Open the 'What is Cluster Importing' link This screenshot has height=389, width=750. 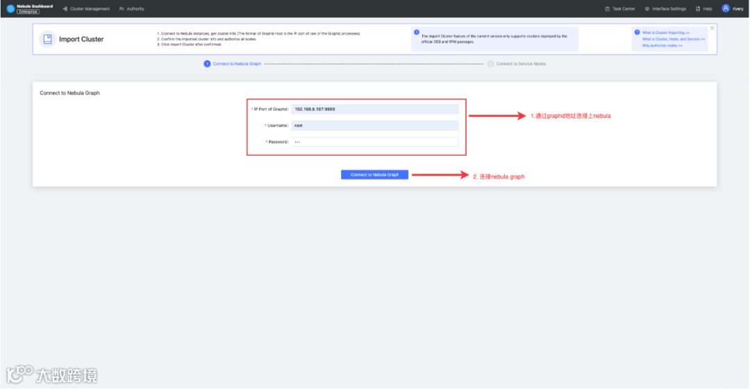pos(666,33)
